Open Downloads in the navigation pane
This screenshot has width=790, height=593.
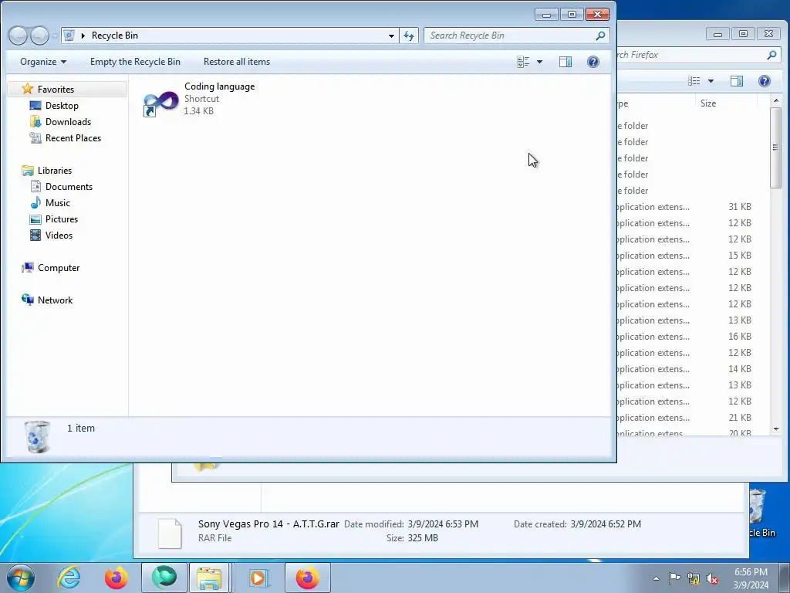click(68, 121)
